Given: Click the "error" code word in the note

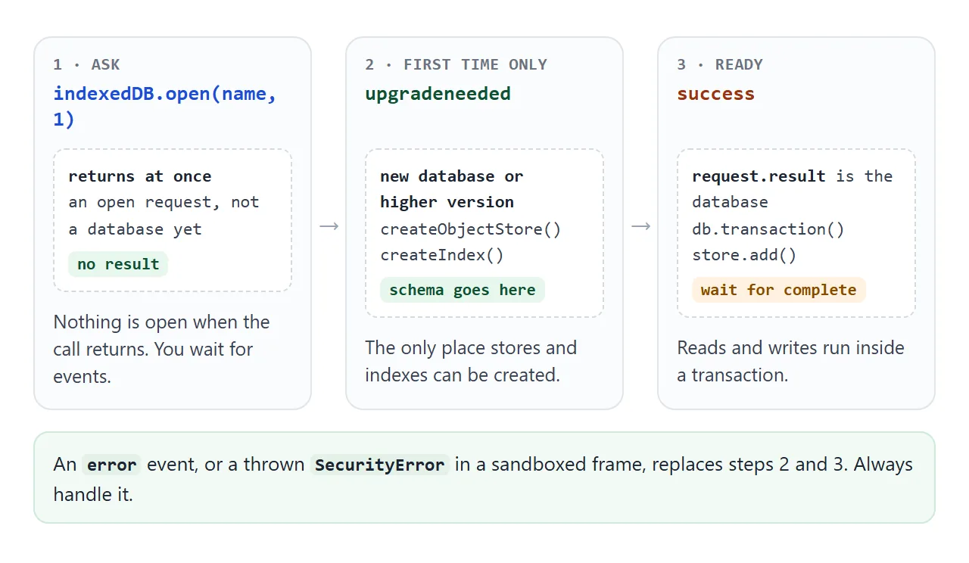Looking at the screenshot, I should 112,465.
